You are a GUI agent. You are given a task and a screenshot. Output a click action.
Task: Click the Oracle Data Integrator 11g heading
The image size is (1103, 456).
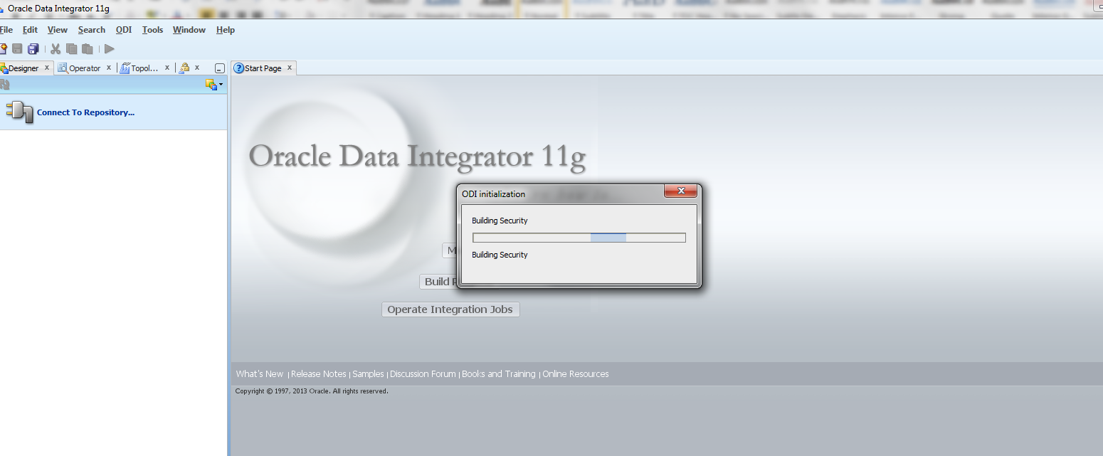(x=418, y=157)
